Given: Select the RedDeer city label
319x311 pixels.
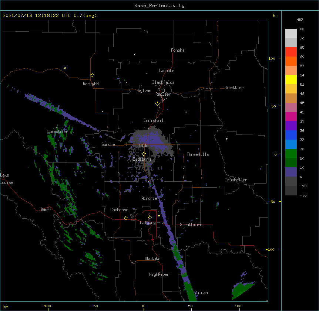Looking at the screenshot, I should point(163,94).
